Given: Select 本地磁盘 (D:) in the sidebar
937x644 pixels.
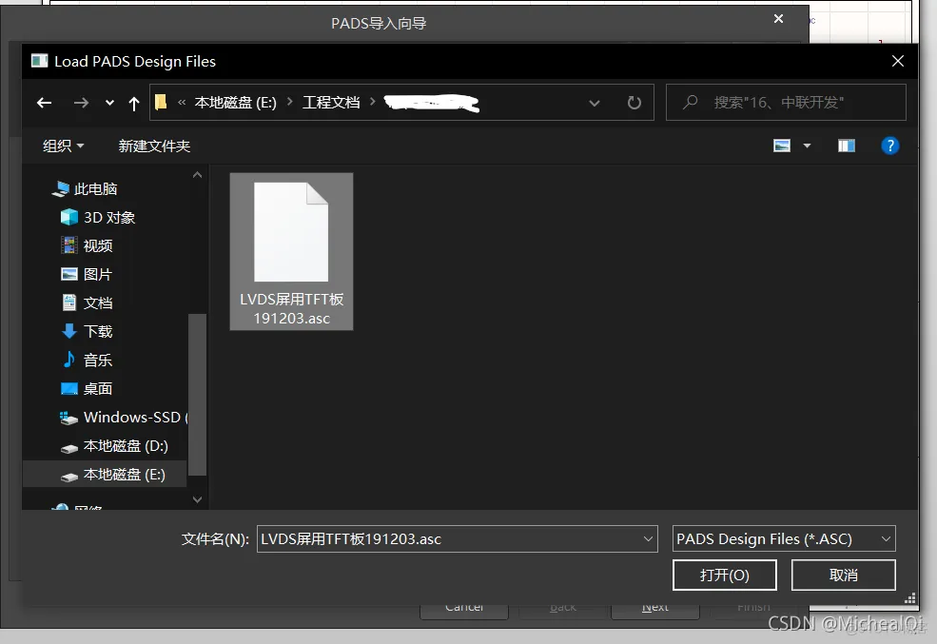Looking at the screenshot, I should click(x=125, y=445).
